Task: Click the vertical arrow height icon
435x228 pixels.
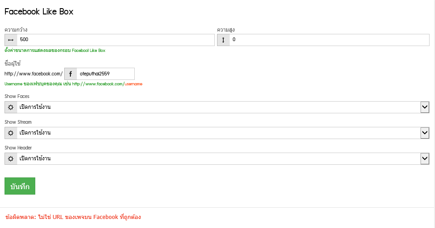Action: [x=223, y=40]
